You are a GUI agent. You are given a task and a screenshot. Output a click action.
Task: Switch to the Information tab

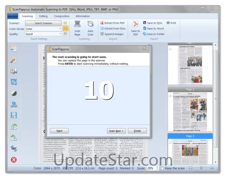(x=83, y=16)
